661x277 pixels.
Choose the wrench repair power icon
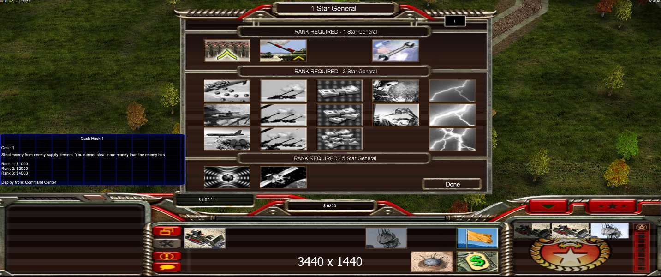396,50
